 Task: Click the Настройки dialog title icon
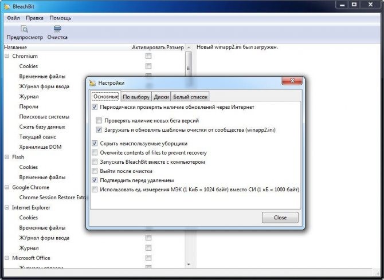(93, 83)
